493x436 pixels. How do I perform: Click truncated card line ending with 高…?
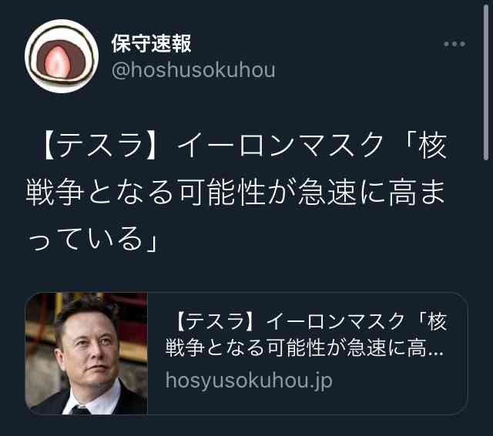[x=304, y=347]
